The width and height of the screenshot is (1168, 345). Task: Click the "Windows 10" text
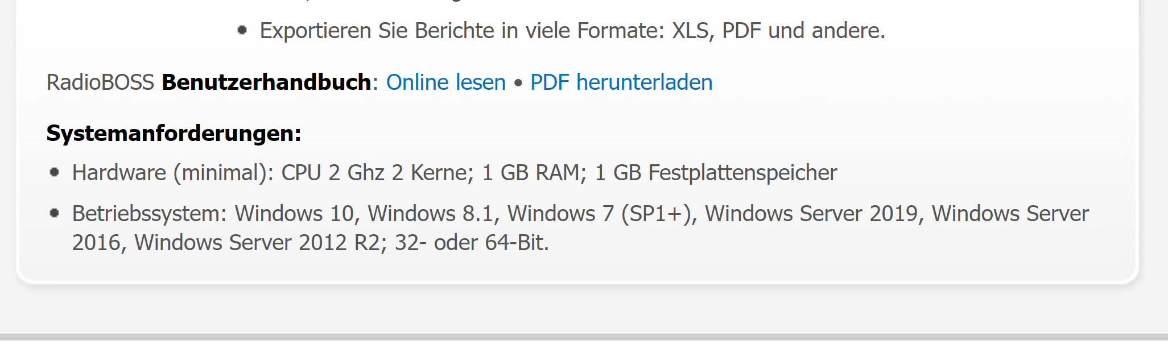pos(296,214)
